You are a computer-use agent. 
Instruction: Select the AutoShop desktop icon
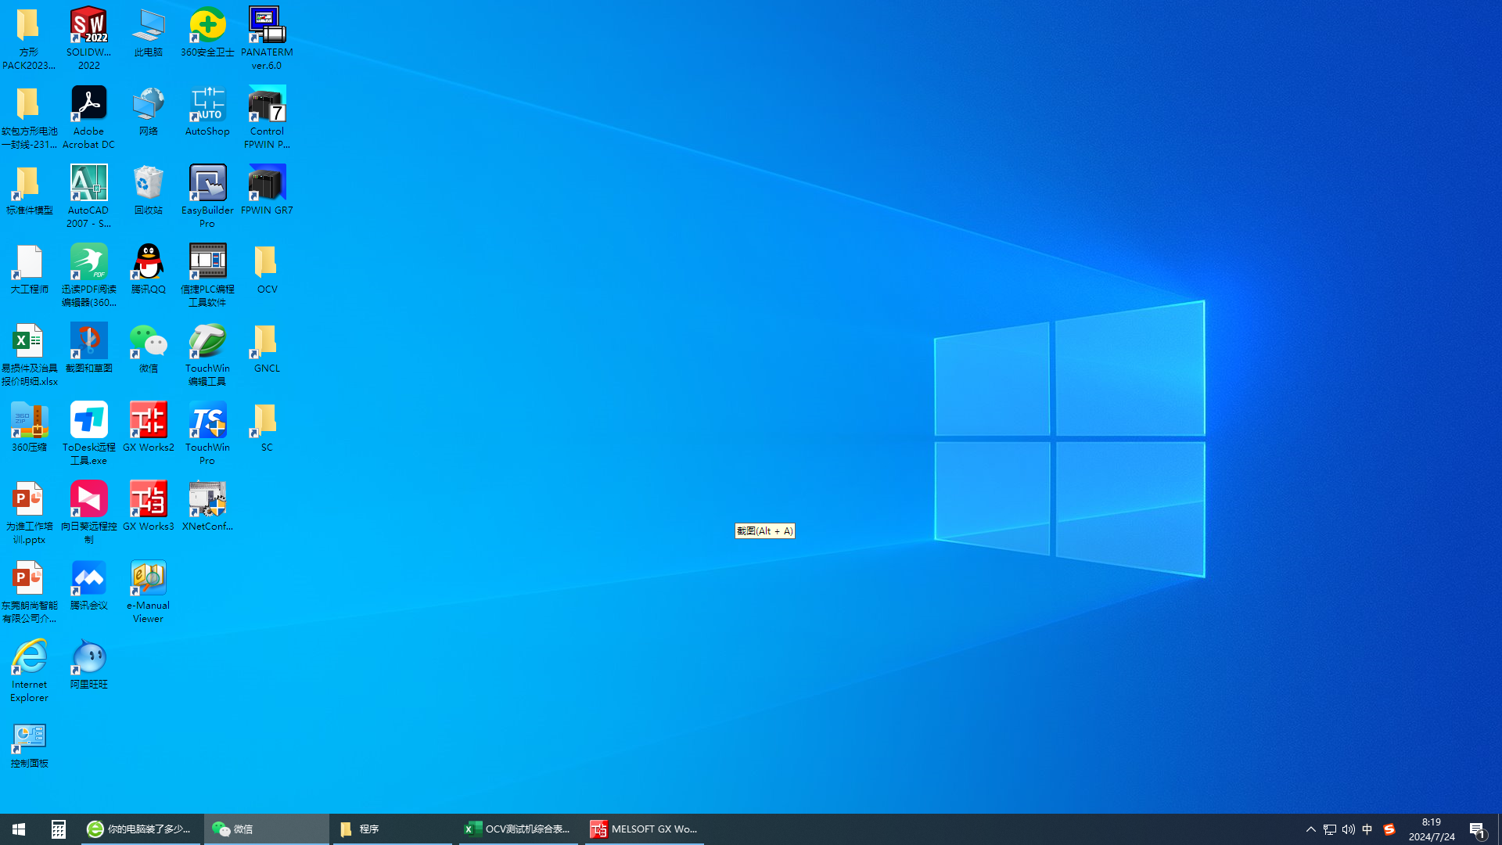pyautogui.click(x=207, y=105)
